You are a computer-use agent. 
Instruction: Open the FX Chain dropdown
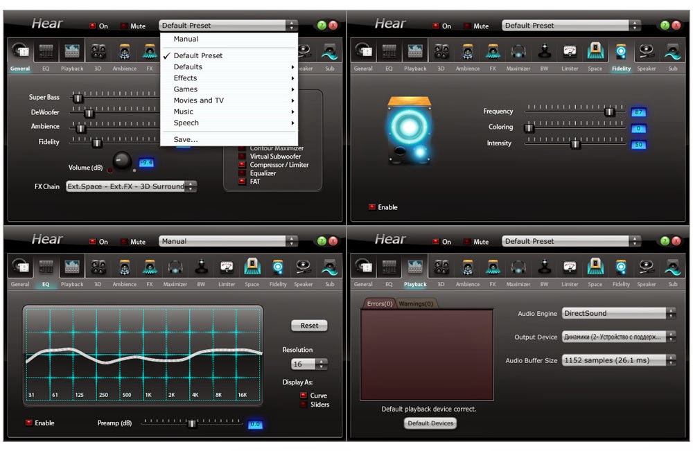tap(130, 186)
